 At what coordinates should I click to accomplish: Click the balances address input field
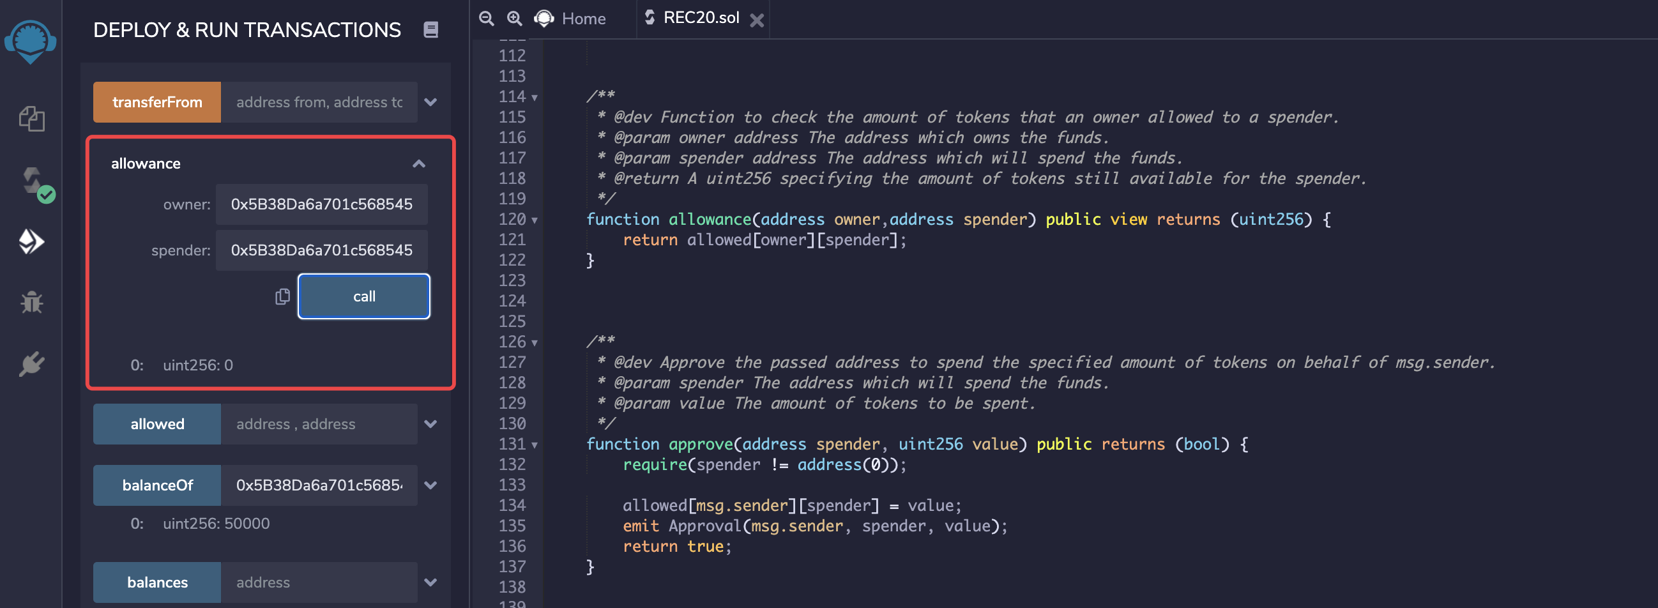pos(319,582)
